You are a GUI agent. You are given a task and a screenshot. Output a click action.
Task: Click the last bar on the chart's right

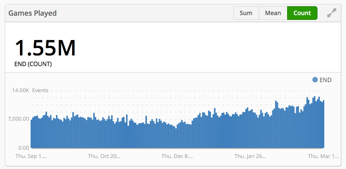[323, 125]
